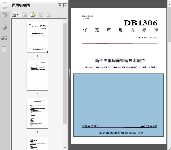Select the partially visible page 4 thumbnail
Screen dimensions: 171x150
[x=37, y=143]
